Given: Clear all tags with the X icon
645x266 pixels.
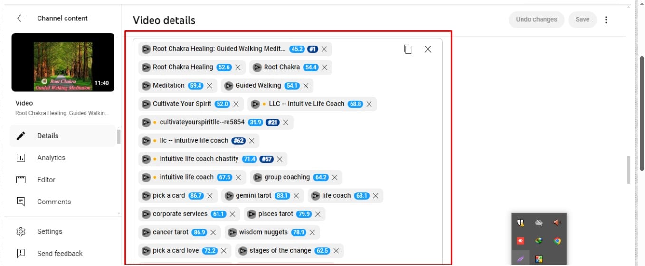Looking at the screenshot, I should click(427, 49).
